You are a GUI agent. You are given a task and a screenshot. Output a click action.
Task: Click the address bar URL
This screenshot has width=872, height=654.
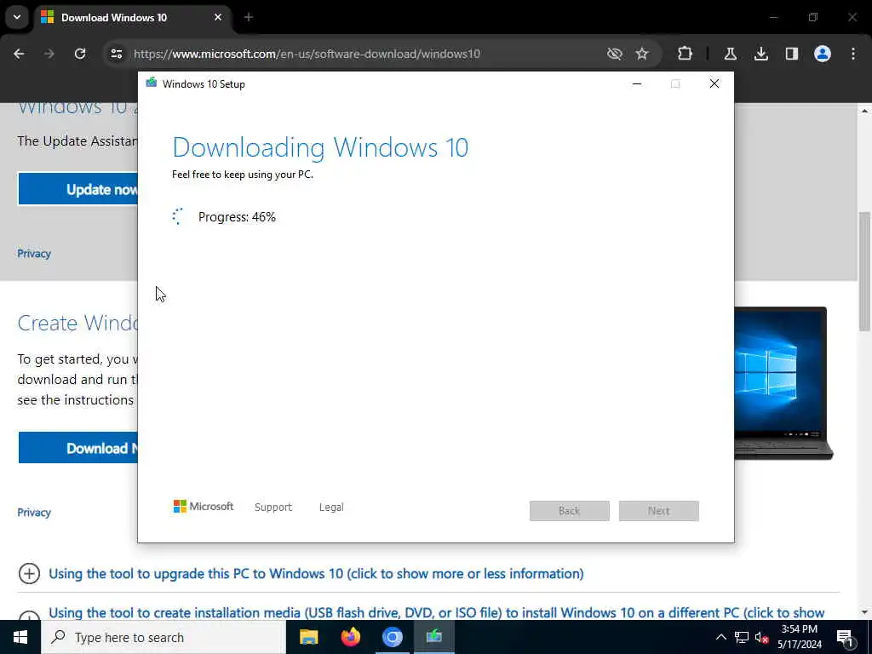307,54
